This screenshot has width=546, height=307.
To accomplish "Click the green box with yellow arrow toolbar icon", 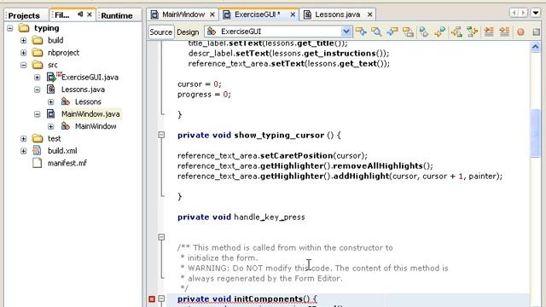I will (472, 32).
